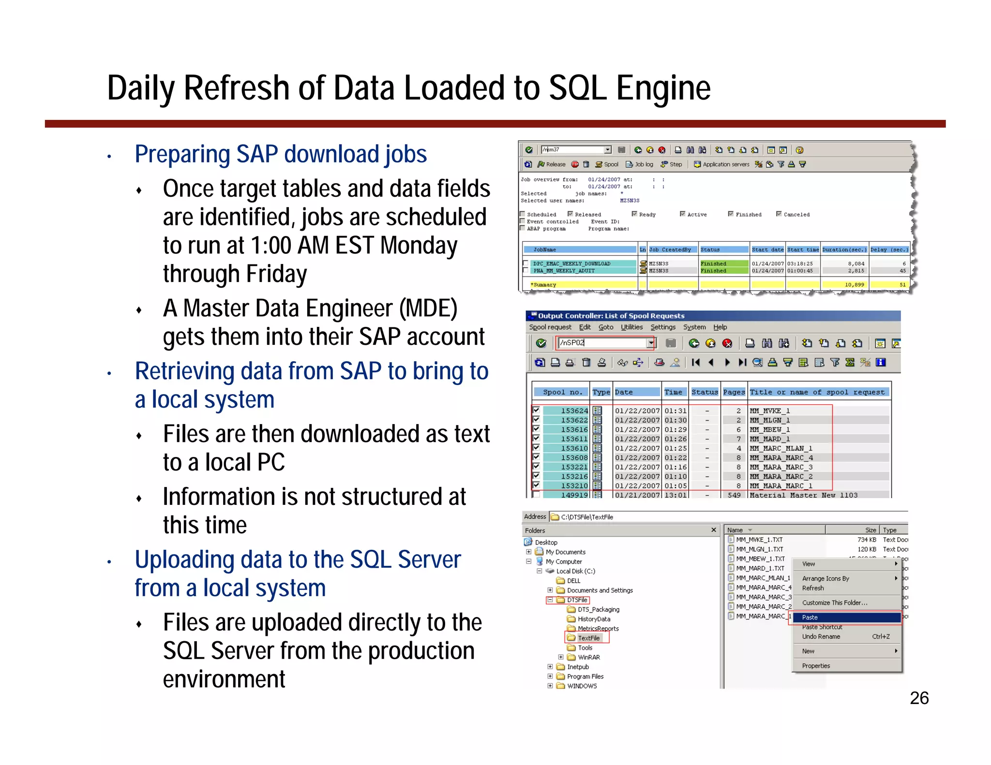This screenshot has height=765, width=991.
Task: Click the Sum sigma icon in spool toolbar
Action: [x=850, y=362]
